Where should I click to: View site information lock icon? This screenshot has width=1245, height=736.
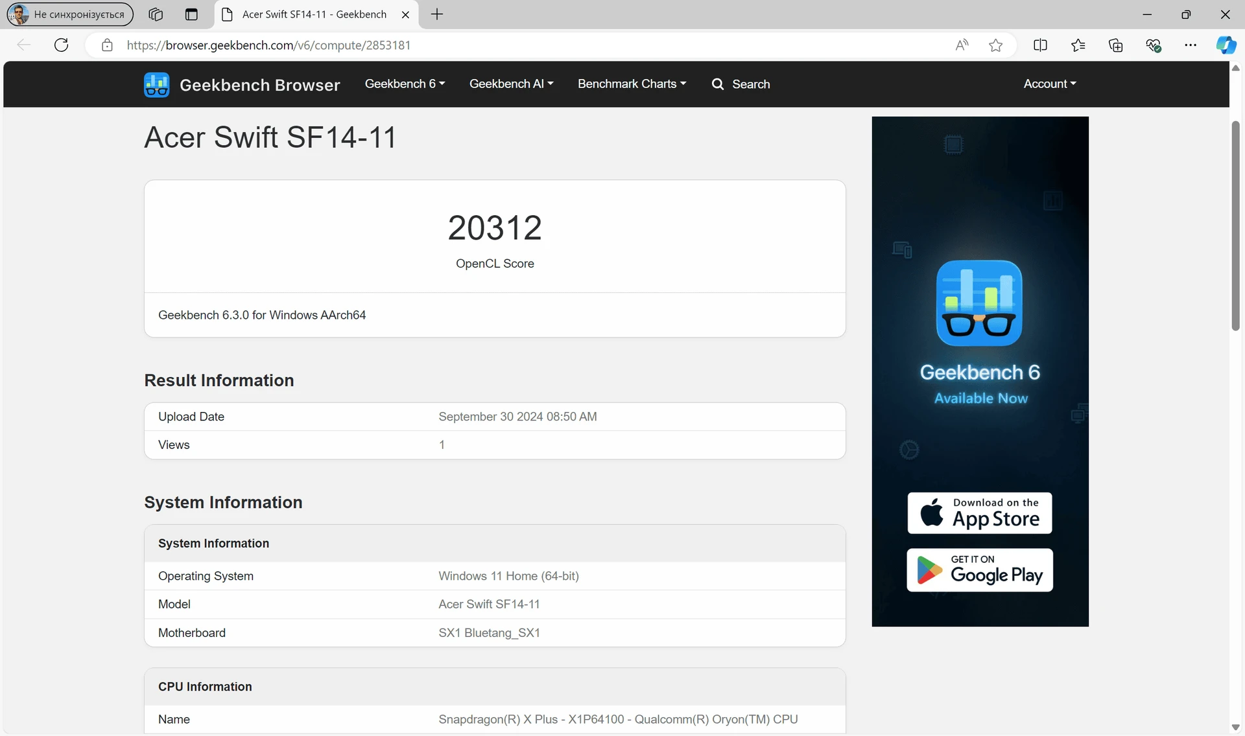tap(107, 45)
